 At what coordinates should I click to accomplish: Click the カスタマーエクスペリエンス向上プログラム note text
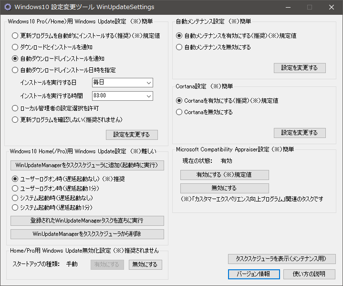click(252, 199)
